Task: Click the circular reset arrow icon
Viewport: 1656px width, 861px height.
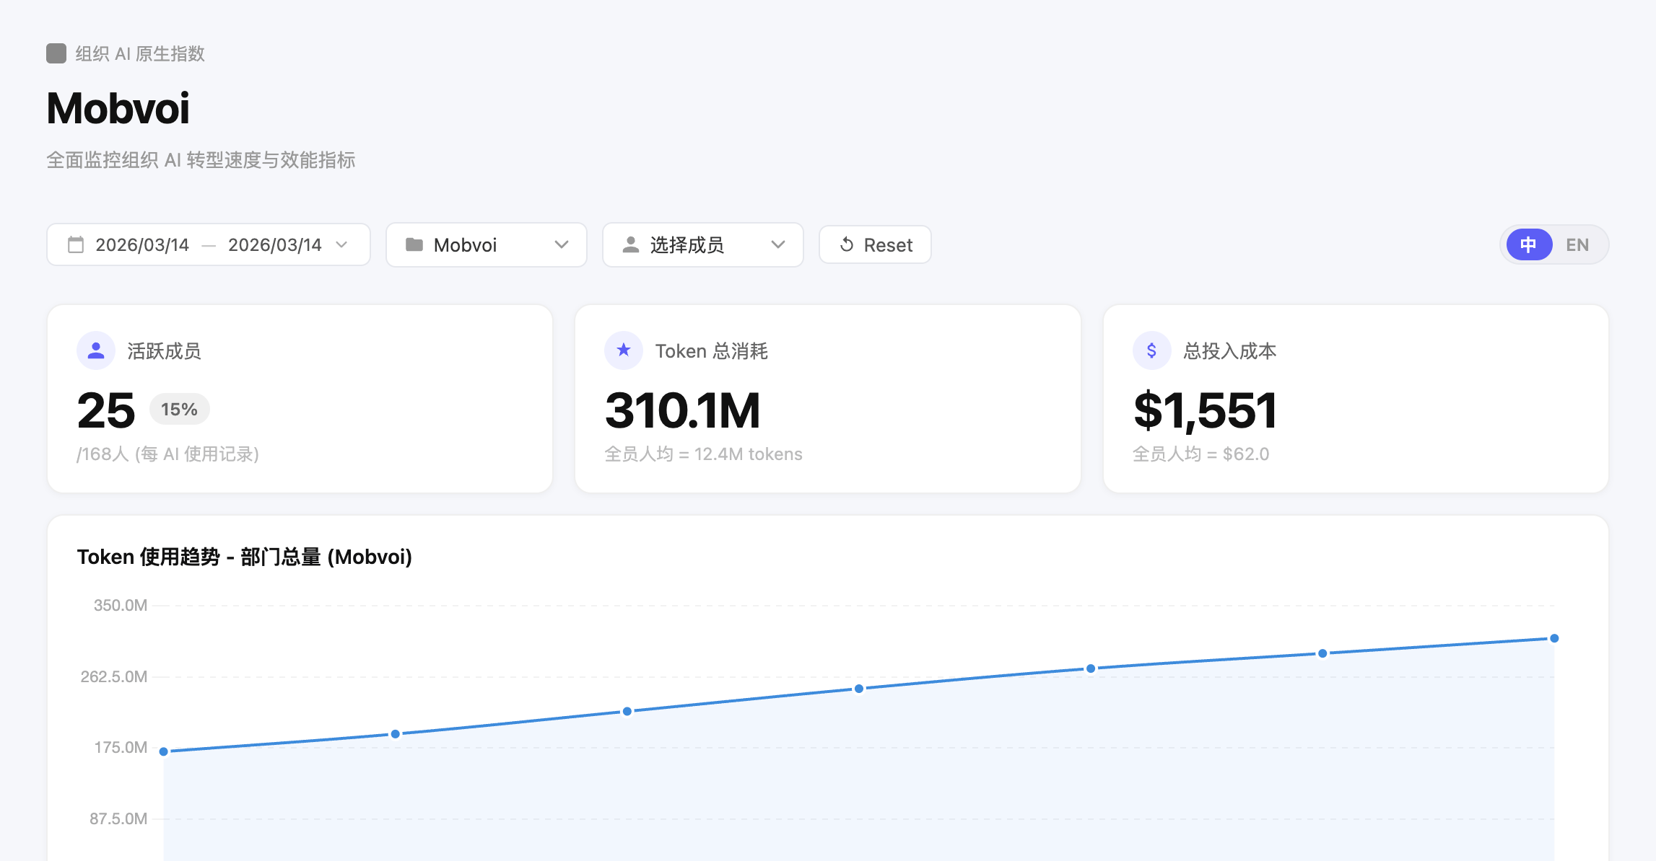Action: coord(847,245)
